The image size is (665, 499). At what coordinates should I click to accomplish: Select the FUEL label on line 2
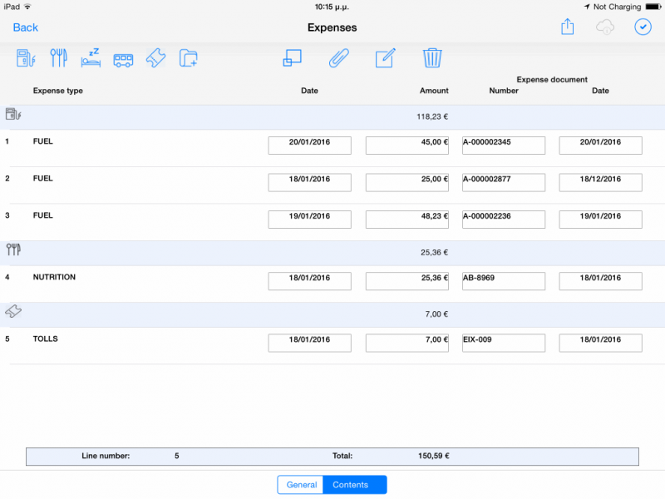pyautogui.click(x=43, y=178)
